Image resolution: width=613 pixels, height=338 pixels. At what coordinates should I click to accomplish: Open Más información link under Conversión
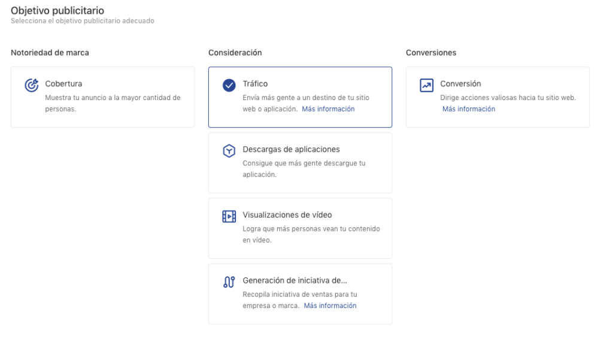point(469,108)
